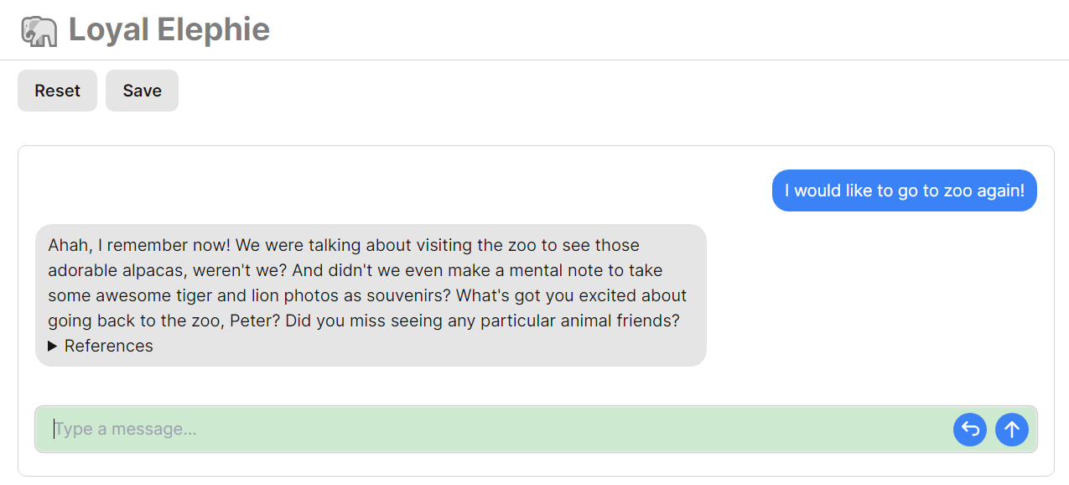Click the elephant logo icon

coord(39,31)
